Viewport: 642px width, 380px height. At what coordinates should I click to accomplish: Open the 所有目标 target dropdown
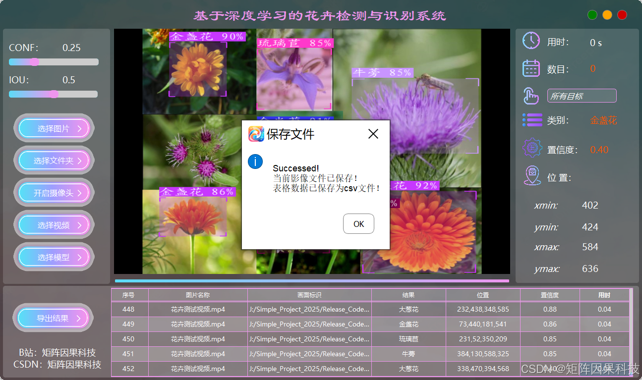click(x=582, y=96)
